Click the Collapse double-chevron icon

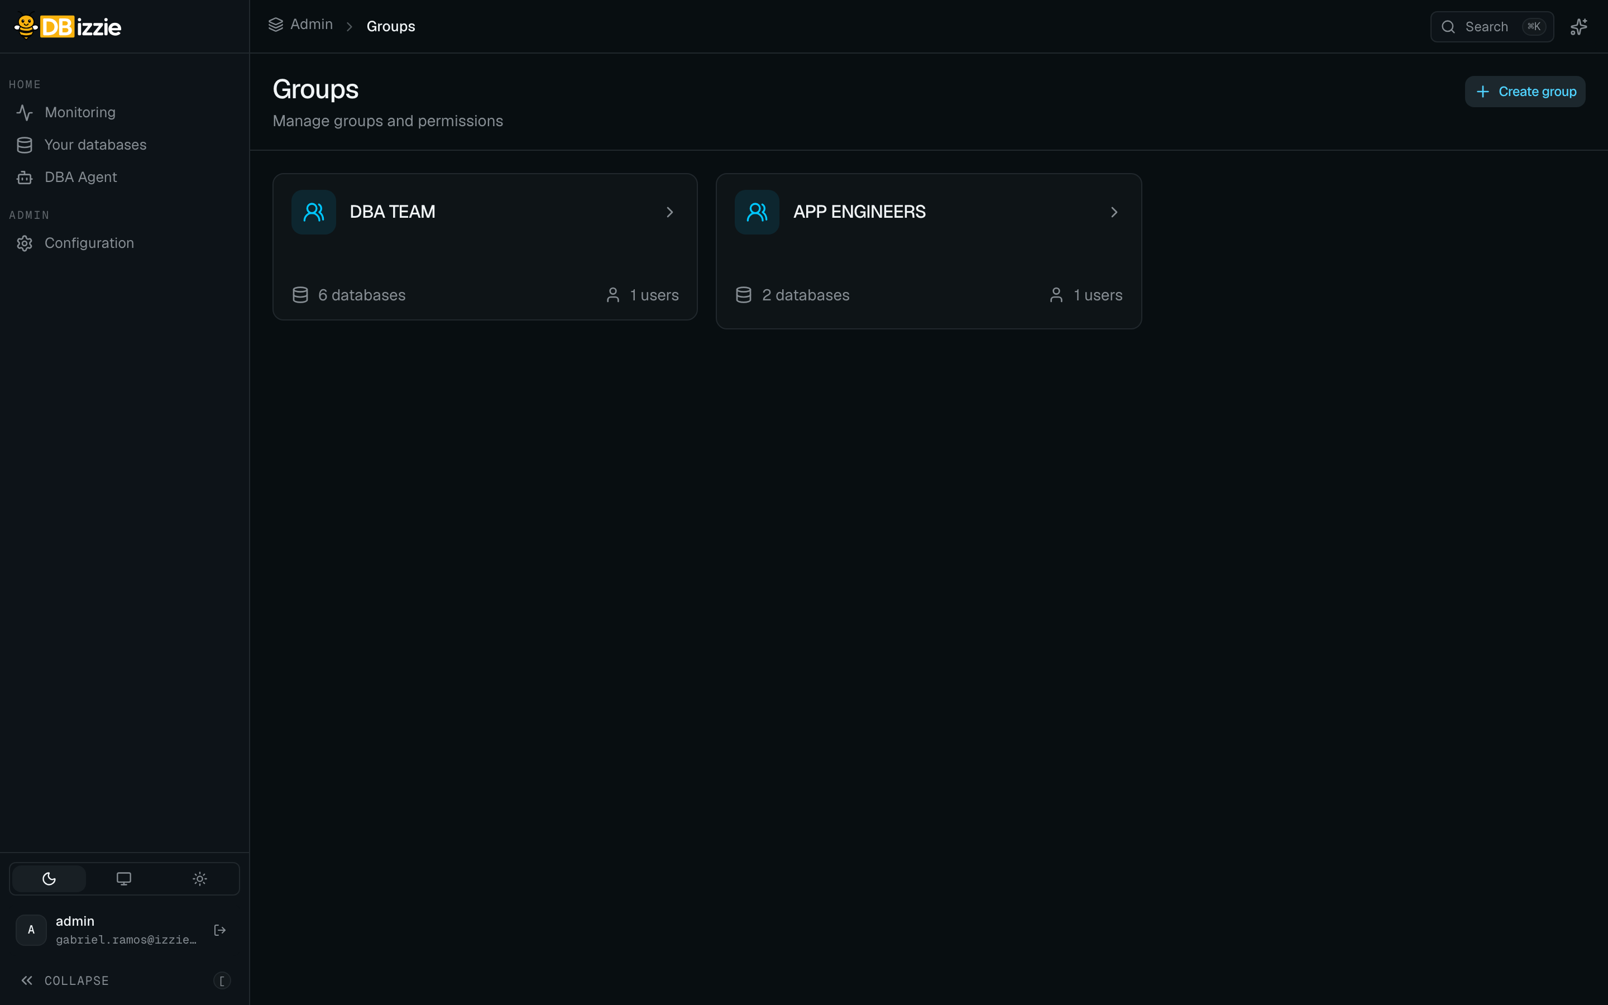pos(27,980)
